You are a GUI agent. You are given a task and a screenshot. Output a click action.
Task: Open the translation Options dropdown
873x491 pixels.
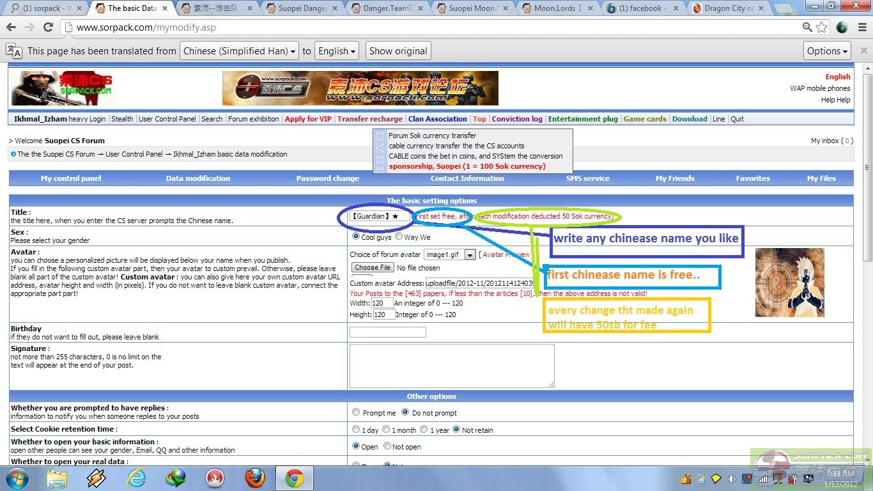827,51
